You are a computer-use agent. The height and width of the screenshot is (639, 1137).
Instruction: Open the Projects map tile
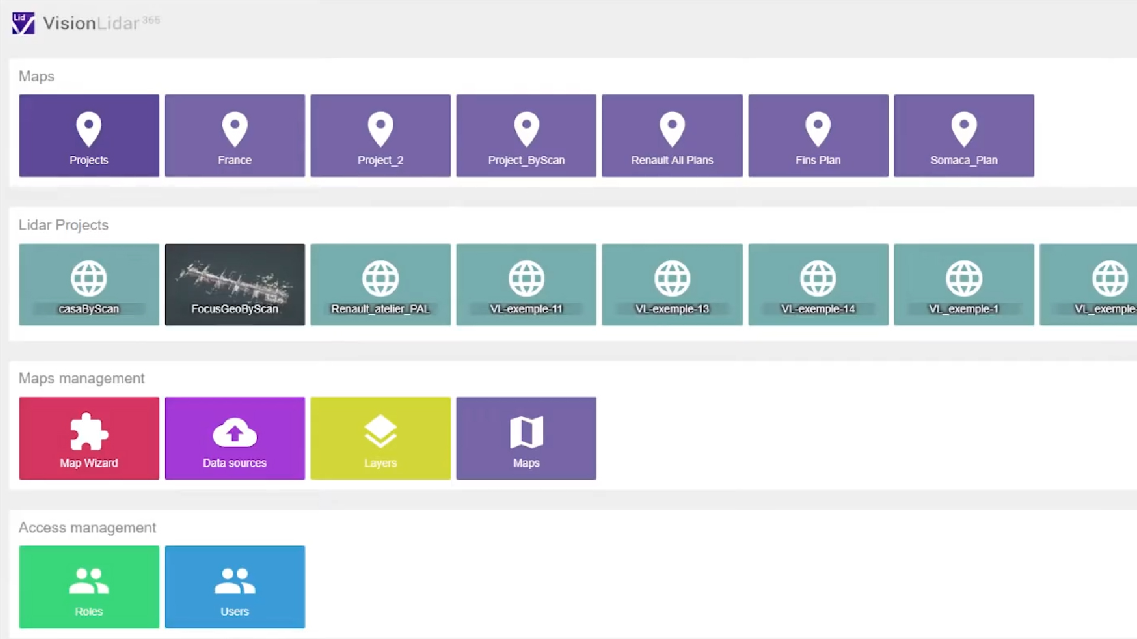[x=89, y=135]
